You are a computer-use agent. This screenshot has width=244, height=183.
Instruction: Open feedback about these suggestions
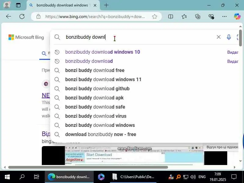click(x=222, y=147)
